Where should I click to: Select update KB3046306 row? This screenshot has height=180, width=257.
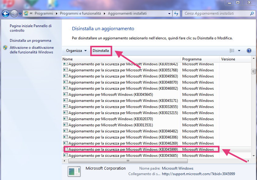[156, 137]
